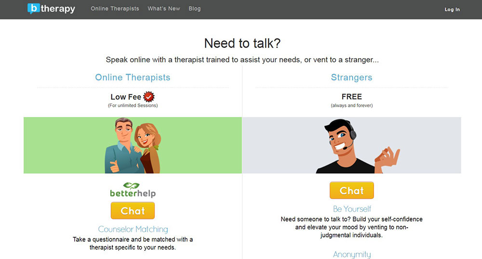
Task: Click the btherapy logo in header
Action: click(x=51, y=9)
